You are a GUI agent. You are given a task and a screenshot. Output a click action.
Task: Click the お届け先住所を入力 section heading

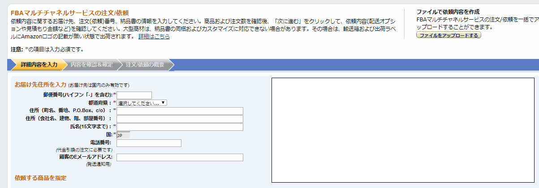pos(40,84)
